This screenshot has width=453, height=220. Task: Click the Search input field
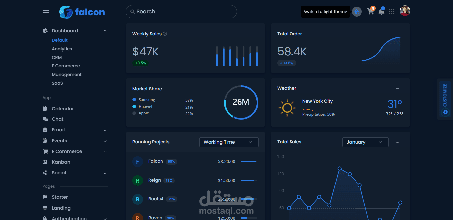(181, 12)
